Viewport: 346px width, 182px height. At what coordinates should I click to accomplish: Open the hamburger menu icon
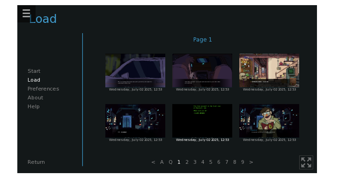click(26, 14)
